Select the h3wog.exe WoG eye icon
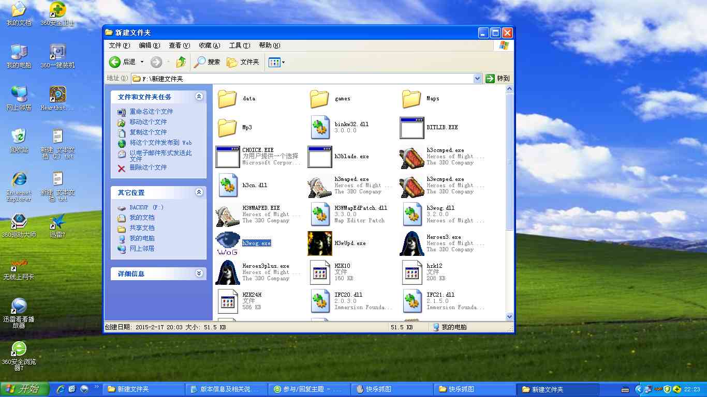 tap(228, 243)
